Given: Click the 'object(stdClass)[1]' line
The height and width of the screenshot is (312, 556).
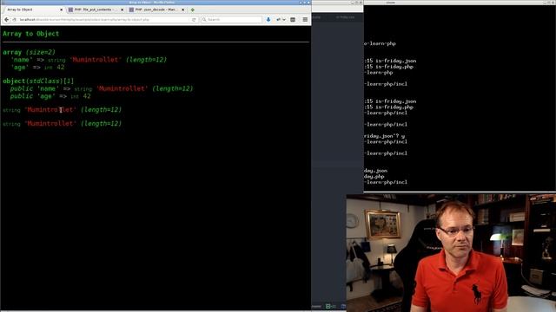Looking at the screenshot, I should 38,81.
